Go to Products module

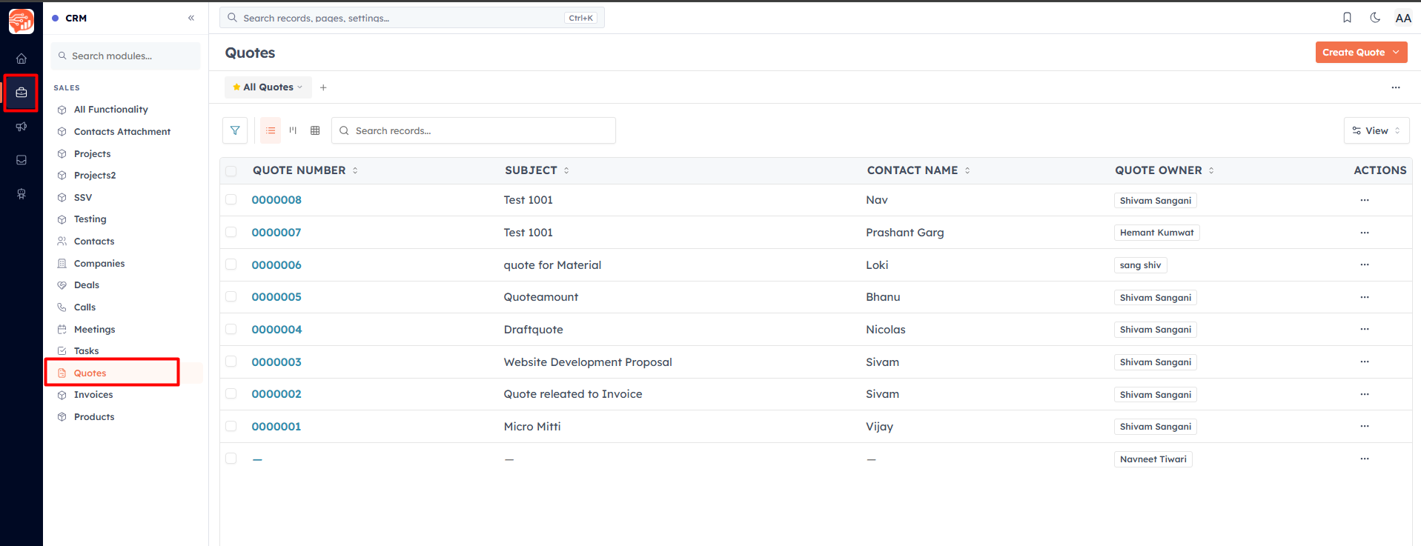tap(94, 417)
